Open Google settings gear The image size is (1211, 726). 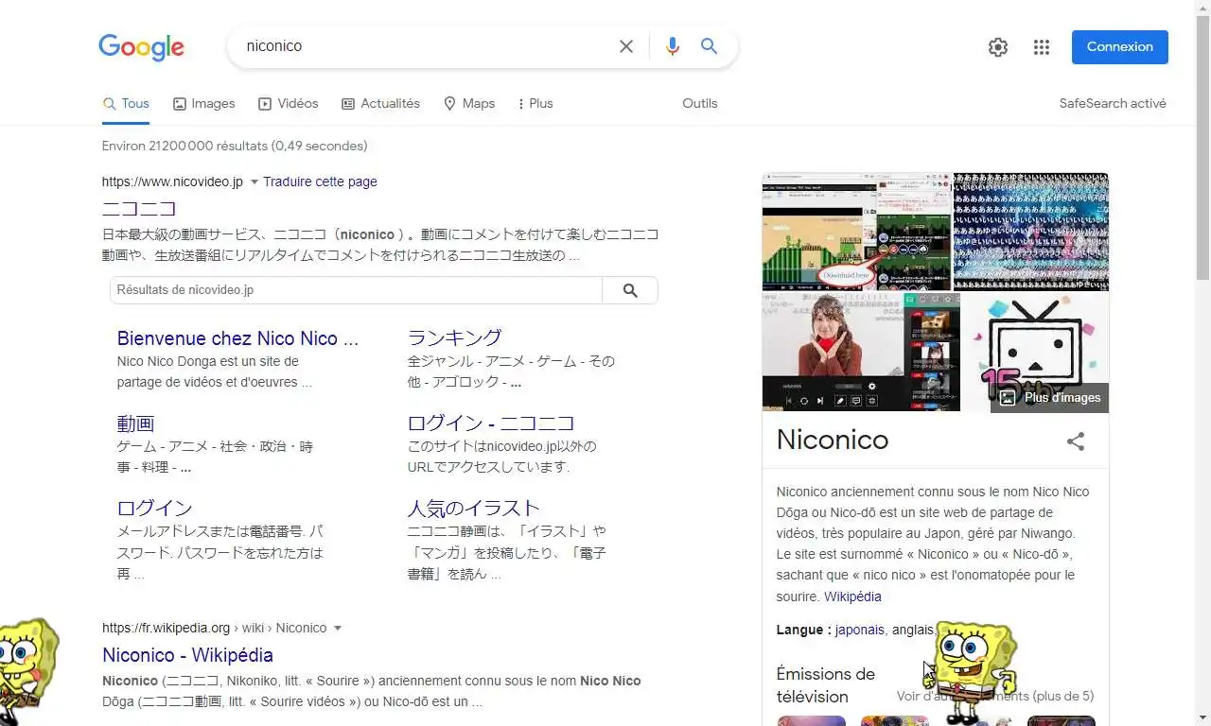pos(998,47)
